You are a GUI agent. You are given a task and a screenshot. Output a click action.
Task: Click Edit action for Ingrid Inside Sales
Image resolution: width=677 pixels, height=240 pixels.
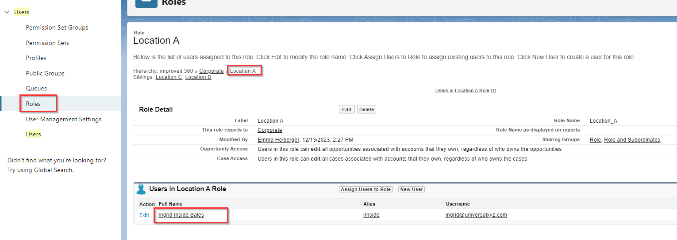pyautogui.click(x=144, y=215)
